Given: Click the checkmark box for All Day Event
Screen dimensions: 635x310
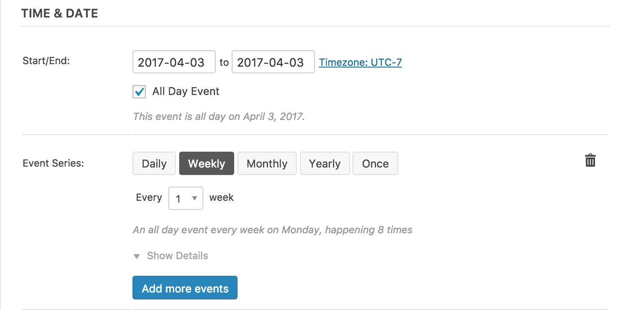Looking at the screenshot, I should (139, 92).
